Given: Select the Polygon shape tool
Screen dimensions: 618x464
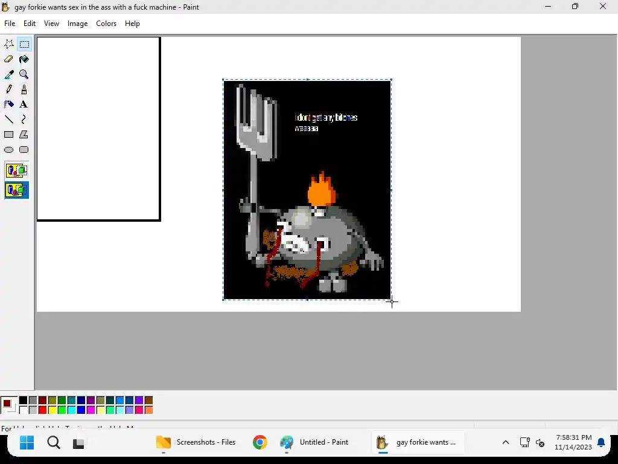Looking at the screenshot, I should [x=24, y=135].
